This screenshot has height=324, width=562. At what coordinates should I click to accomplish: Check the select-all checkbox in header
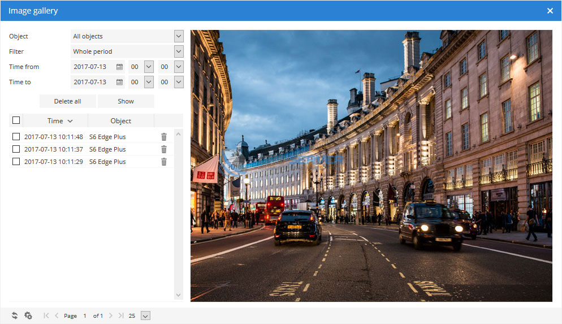(16, 120)
